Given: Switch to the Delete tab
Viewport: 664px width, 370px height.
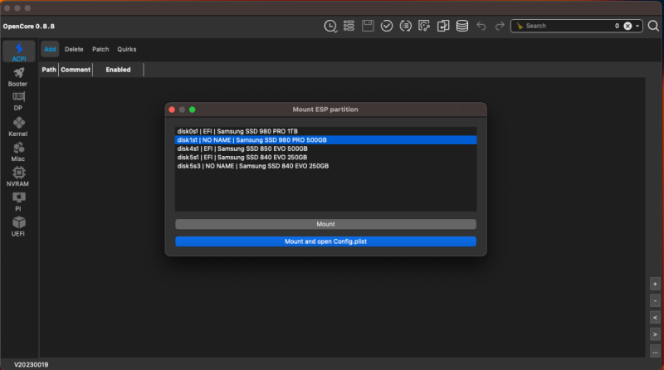Looking at the screenshot, I should [74, 49].
